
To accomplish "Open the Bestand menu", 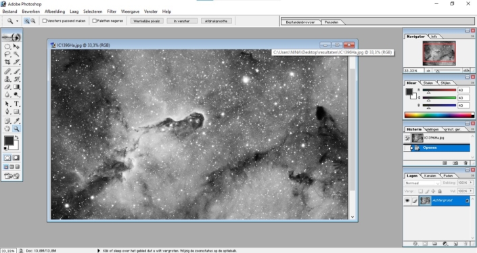I will [9, 11].
